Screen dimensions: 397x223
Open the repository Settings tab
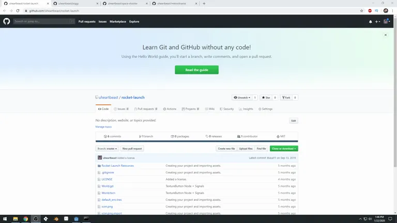265,109
